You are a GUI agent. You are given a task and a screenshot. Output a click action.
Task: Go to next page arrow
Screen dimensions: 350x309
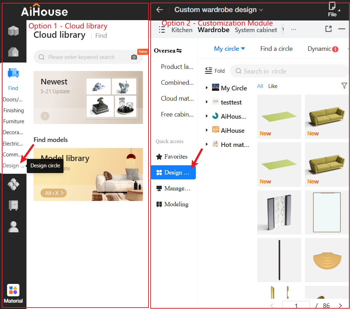click(x=340, y=305)
